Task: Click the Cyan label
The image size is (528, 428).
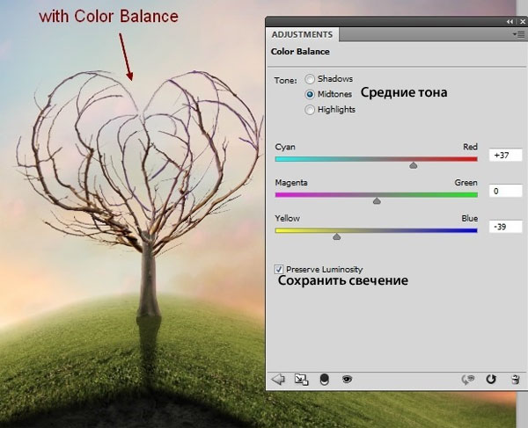Action: click(x=285, y=148)
